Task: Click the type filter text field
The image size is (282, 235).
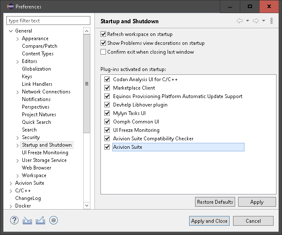Action: 48,21
